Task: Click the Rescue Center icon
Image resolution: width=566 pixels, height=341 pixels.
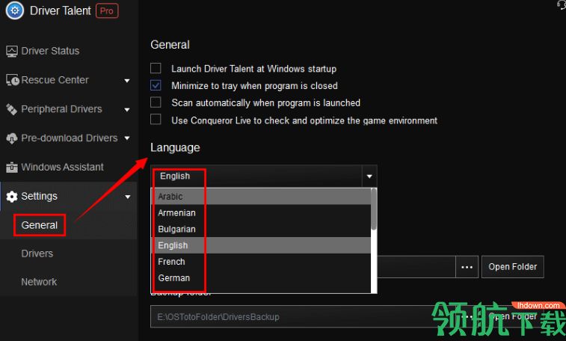Action: click(x=12, y=80)
